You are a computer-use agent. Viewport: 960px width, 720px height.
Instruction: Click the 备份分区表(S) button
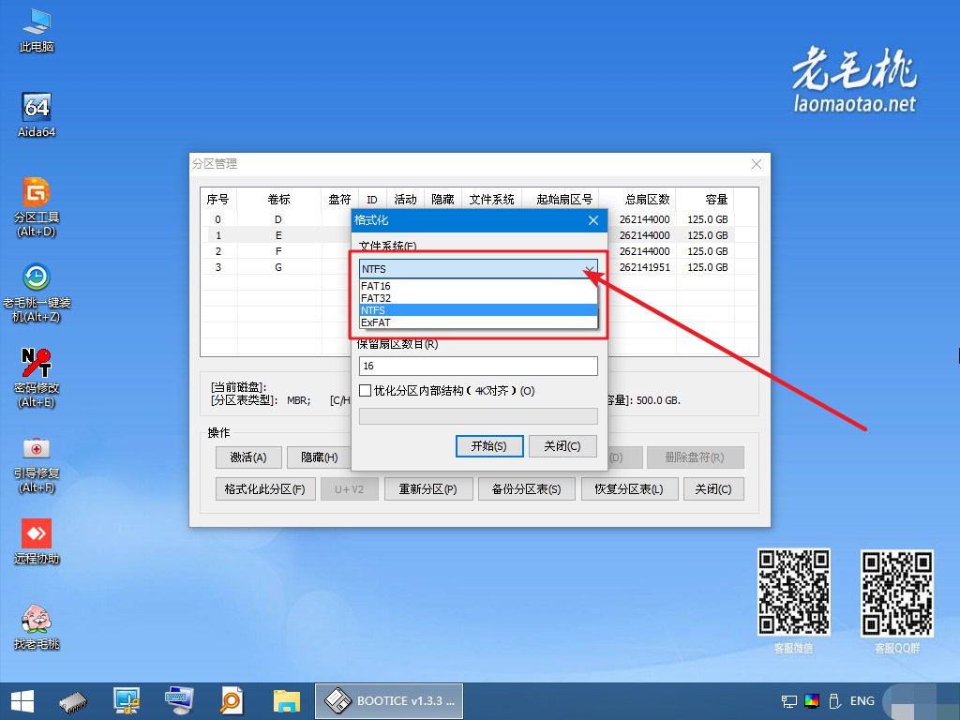click(x=527, y=489)
